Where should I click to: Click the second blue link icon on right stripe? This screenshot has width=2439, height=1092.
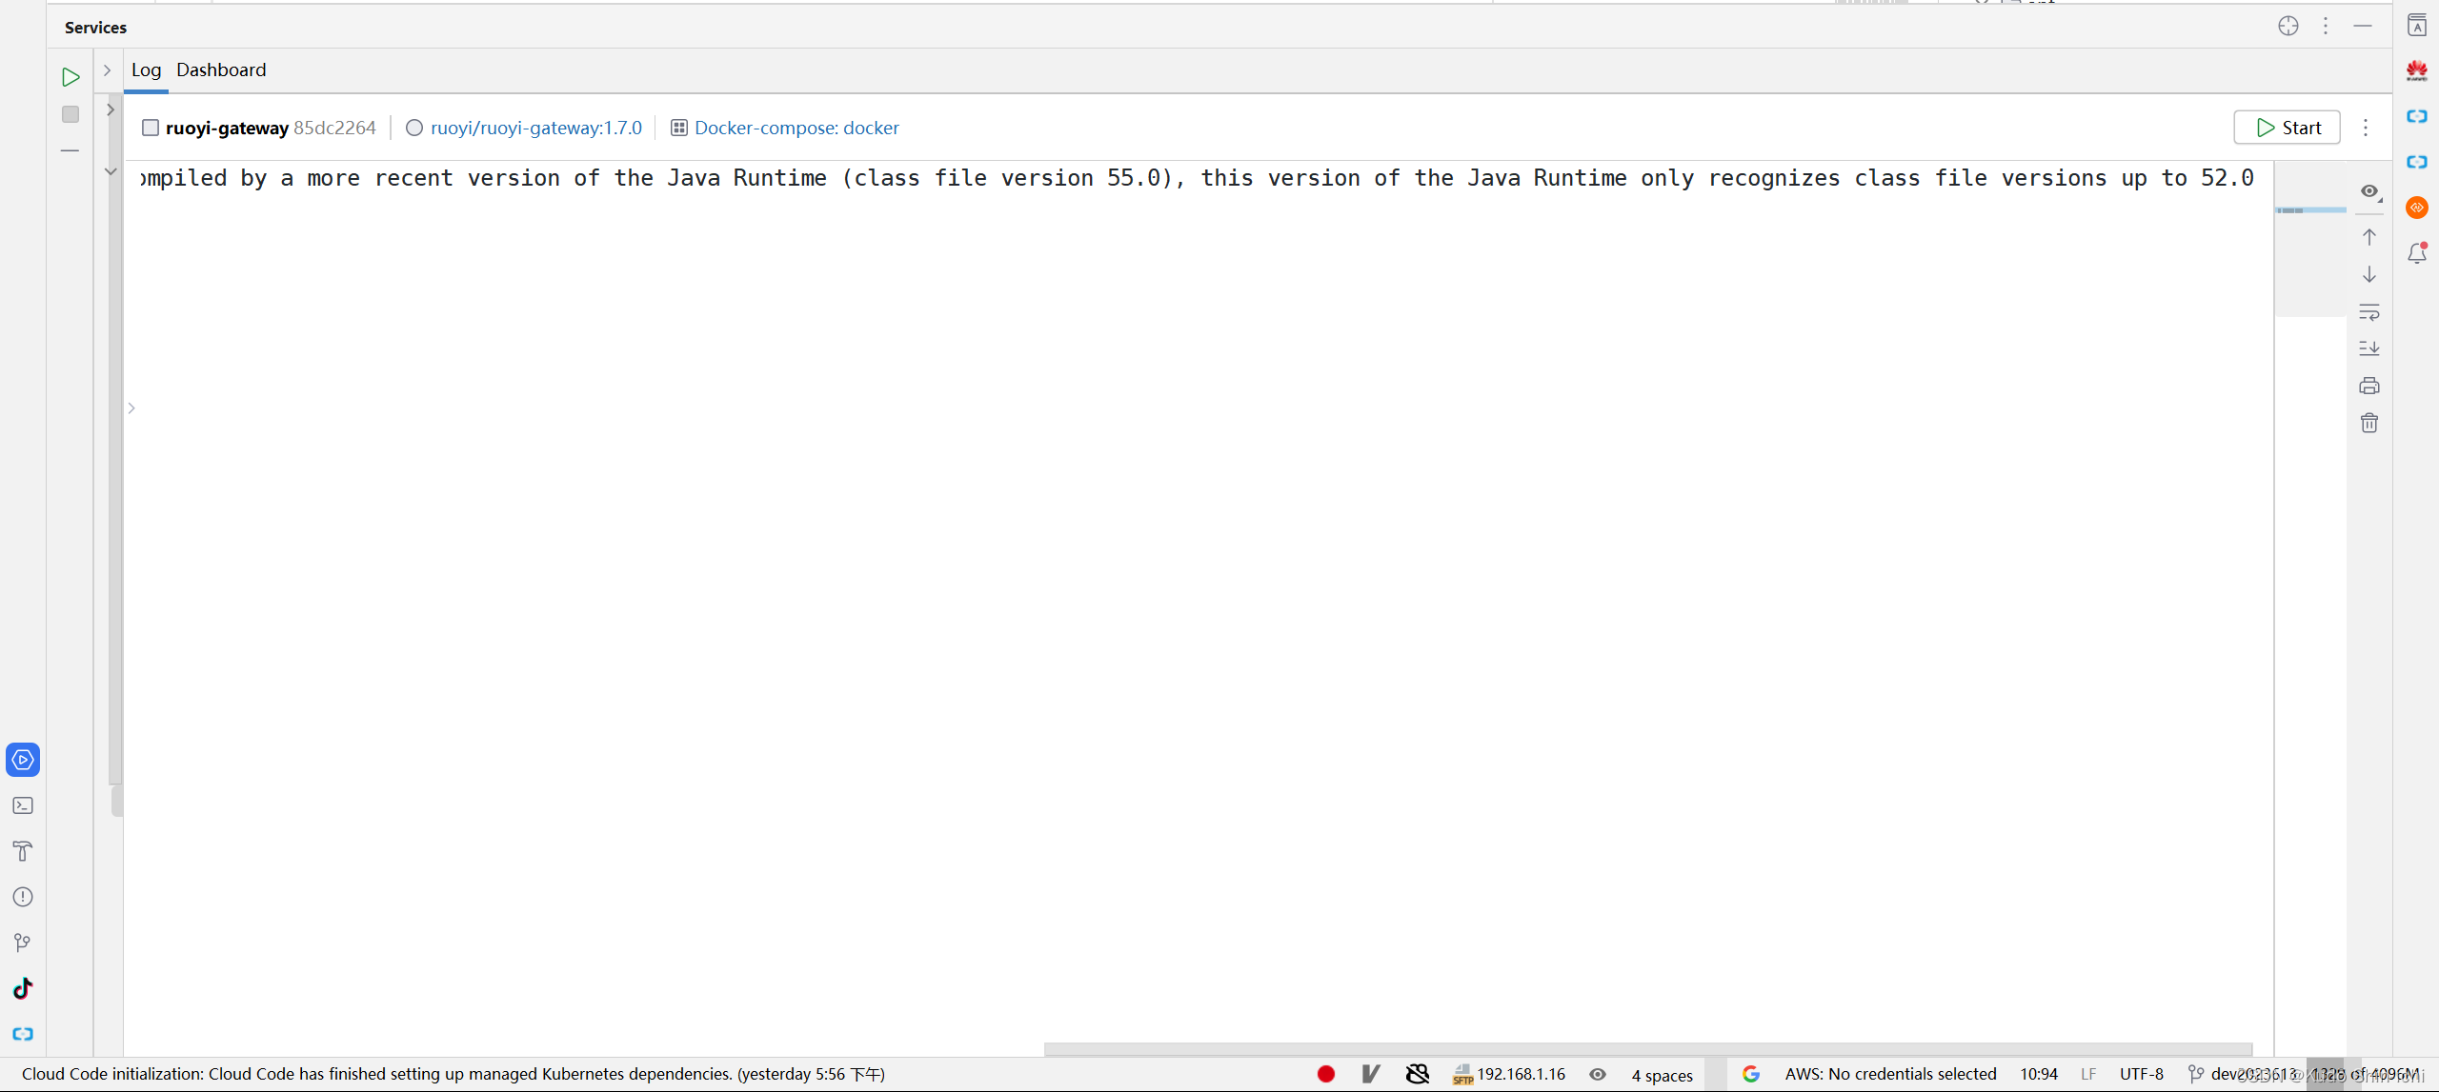click(2417, 162)
